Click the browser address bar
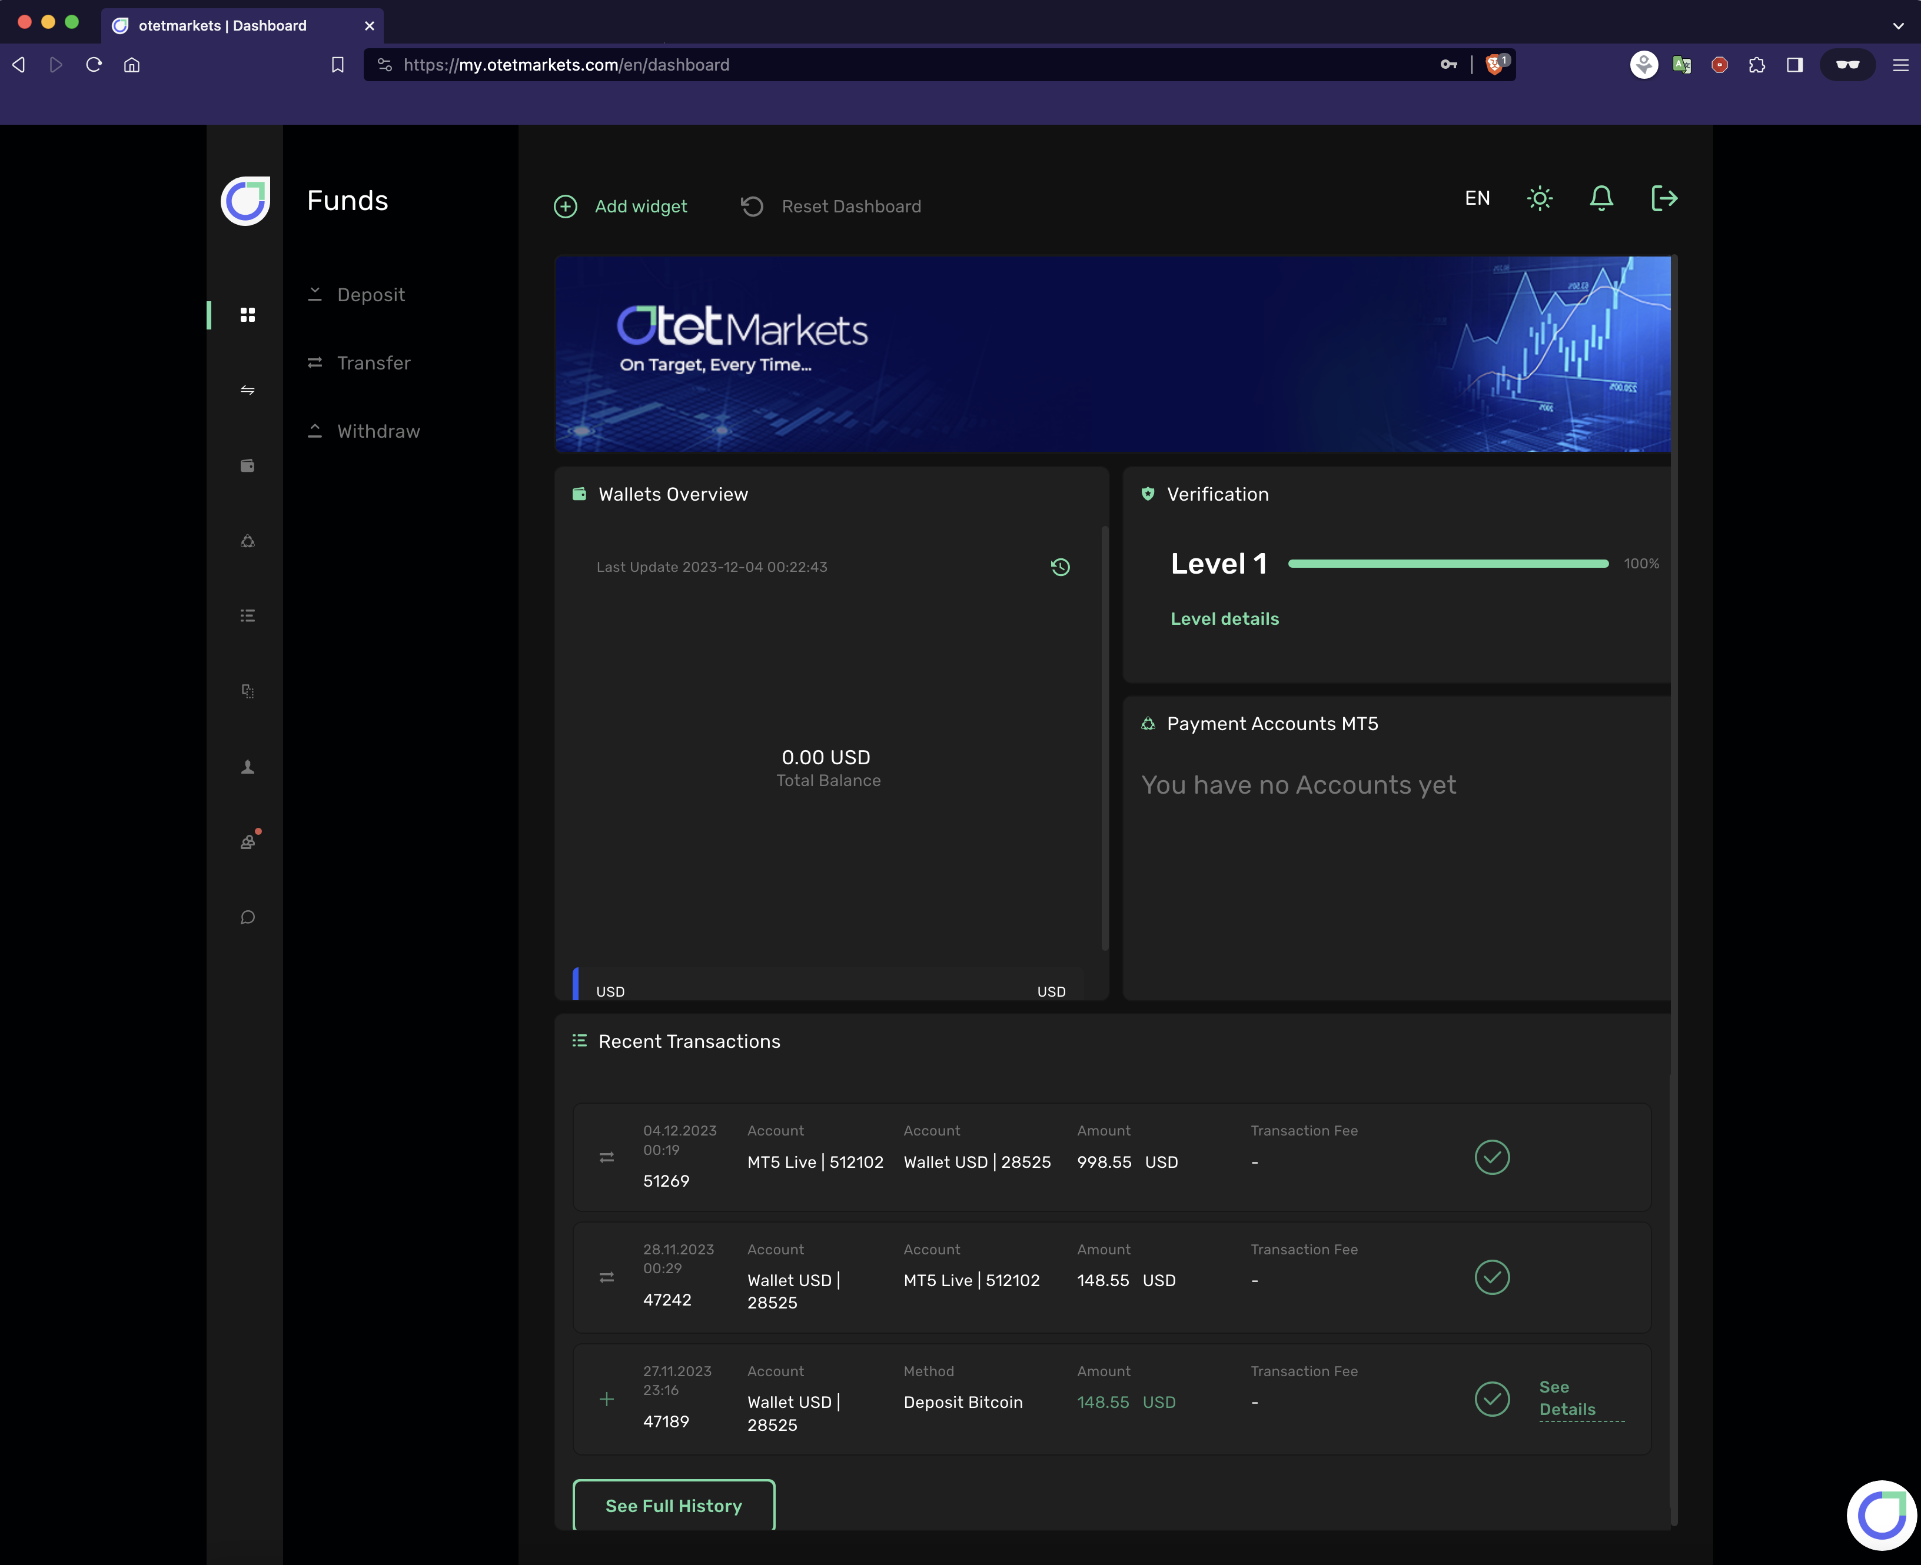Image resolution: width=1921 pixels, height=1565 pixels. tap(902, 65)
